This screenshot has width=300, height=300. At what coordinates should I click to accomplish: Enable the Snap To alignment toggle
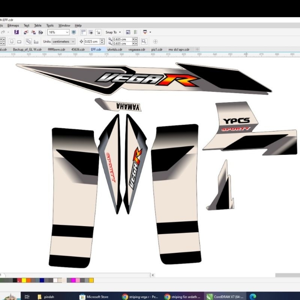point(111,32)
